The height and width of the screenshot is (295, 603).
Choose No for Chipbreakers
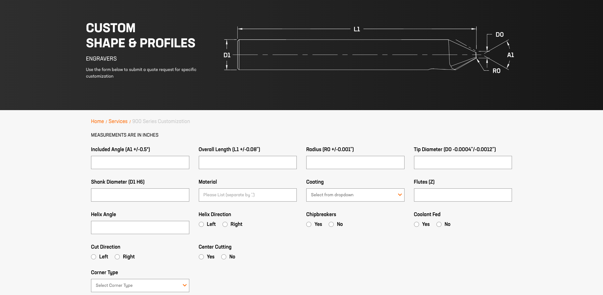[331, 224]
